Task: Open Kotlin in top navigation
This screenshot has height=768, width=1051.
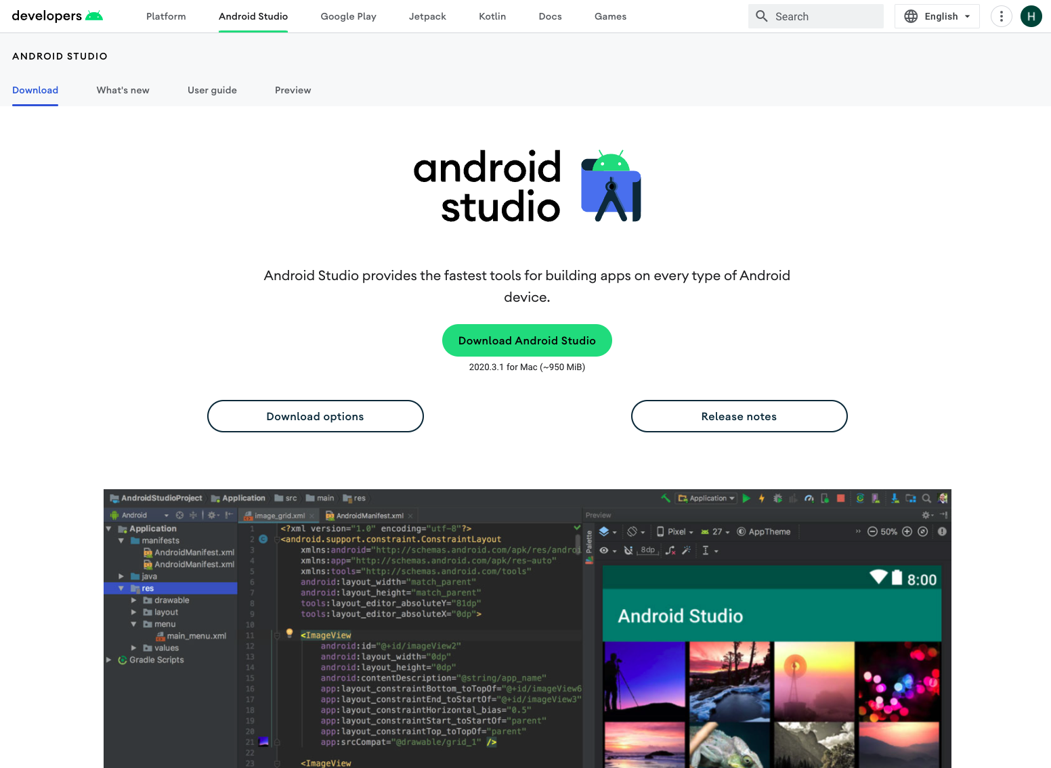Action: point(492,16)
